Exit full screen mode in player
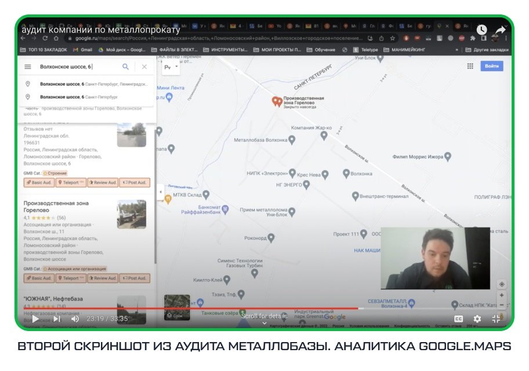Screen dimensions: 529x371 click(x=495, y=318)
